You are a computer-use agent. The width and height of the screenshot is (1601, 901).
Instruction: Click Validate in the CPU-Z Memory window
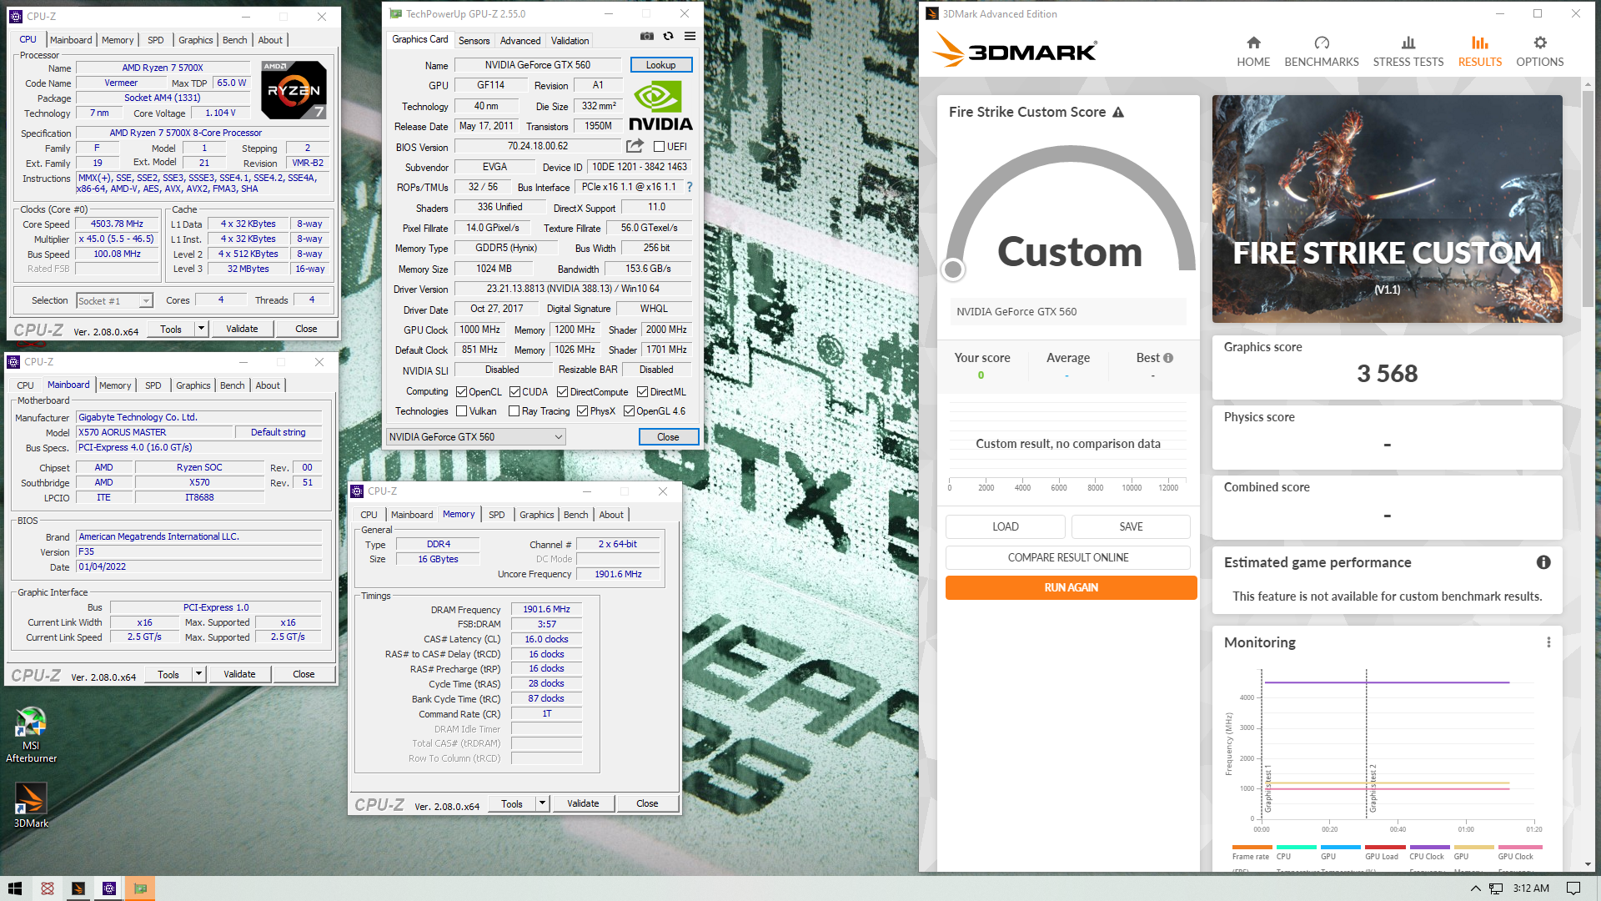(583, 803)
